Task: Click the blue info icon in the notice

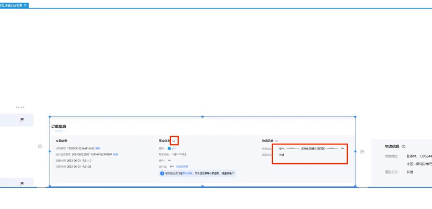Action: 162,173
